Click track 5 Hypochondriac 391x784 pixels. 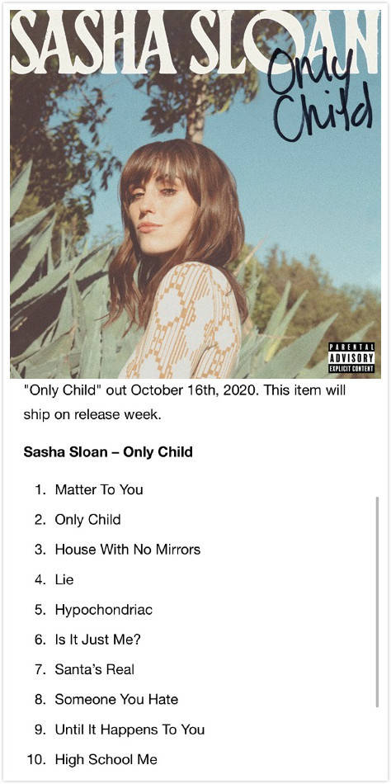click(x=103, y=610)
